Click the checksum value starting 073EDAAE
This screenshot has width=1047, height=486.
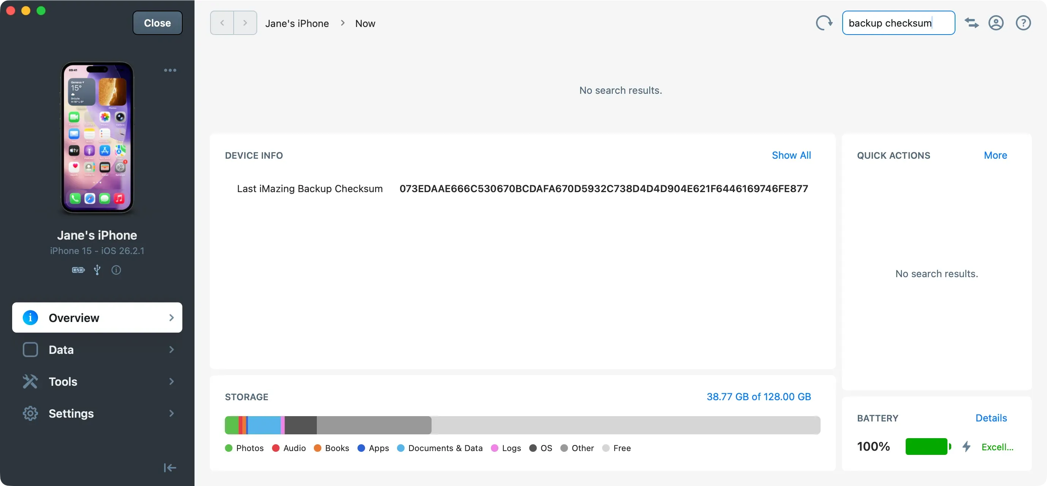604,189
